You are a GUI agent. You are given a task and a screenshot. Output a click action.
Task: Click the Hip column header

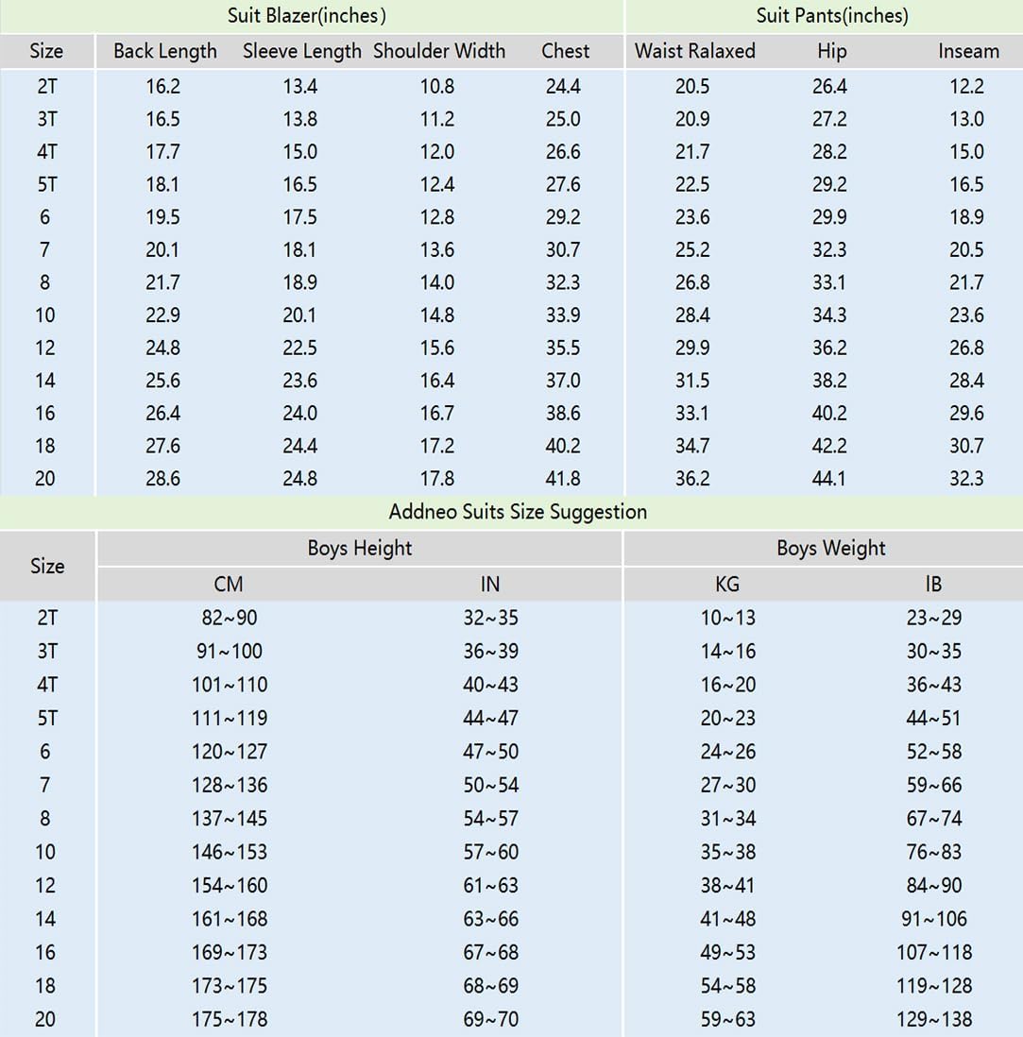coord(831,51)
